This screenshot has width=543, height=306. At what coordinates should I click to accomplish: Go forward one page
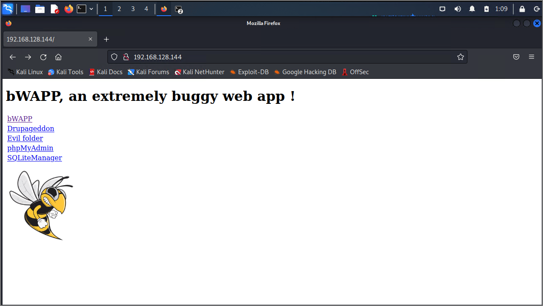coord(28,57)
